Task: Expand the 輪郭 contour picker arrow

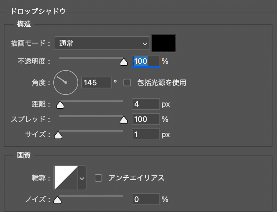Action: [x=82, y=178]
